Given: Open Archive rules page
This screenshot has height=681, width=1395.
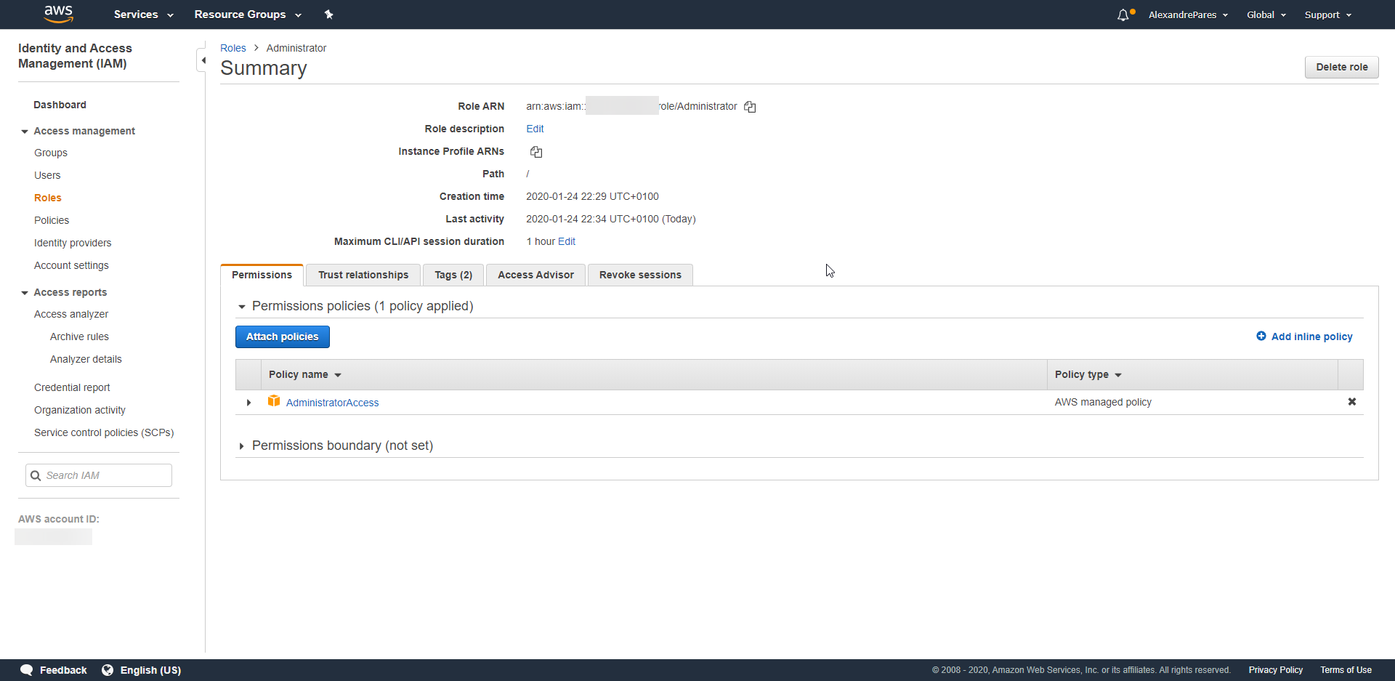Looking at the screenshot, I should tap(79, 337).
